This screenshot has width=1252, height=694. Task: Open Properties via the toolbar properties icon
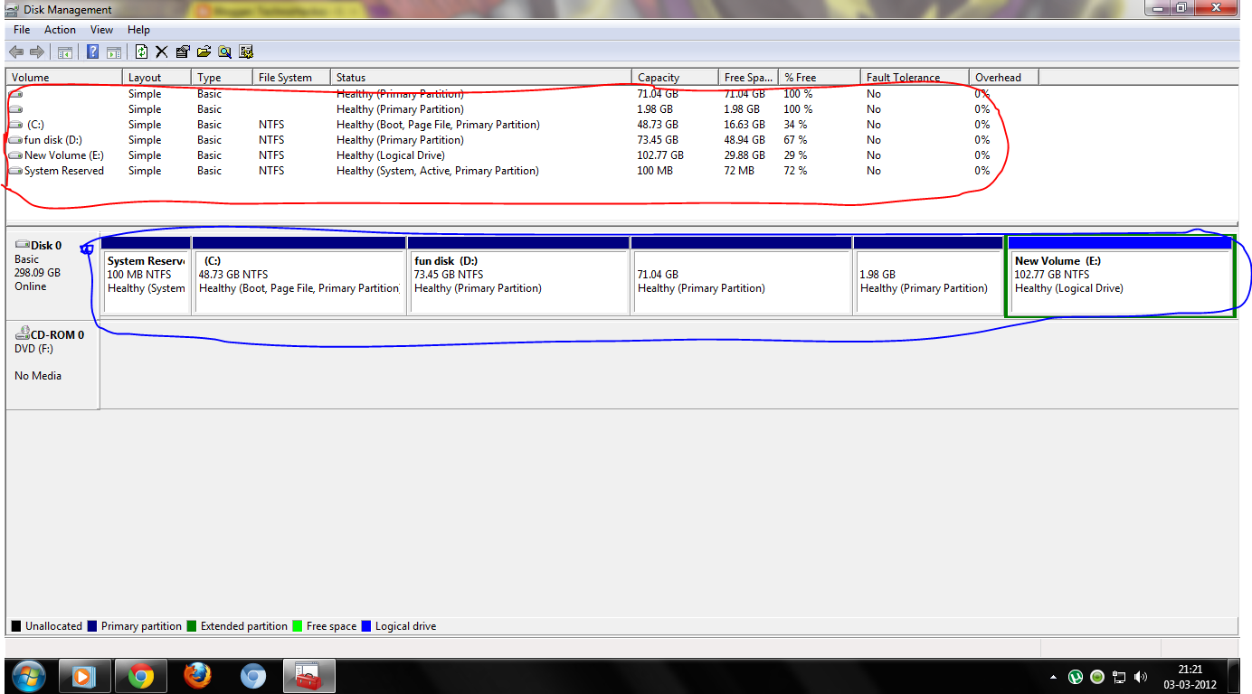coord(182,52)
